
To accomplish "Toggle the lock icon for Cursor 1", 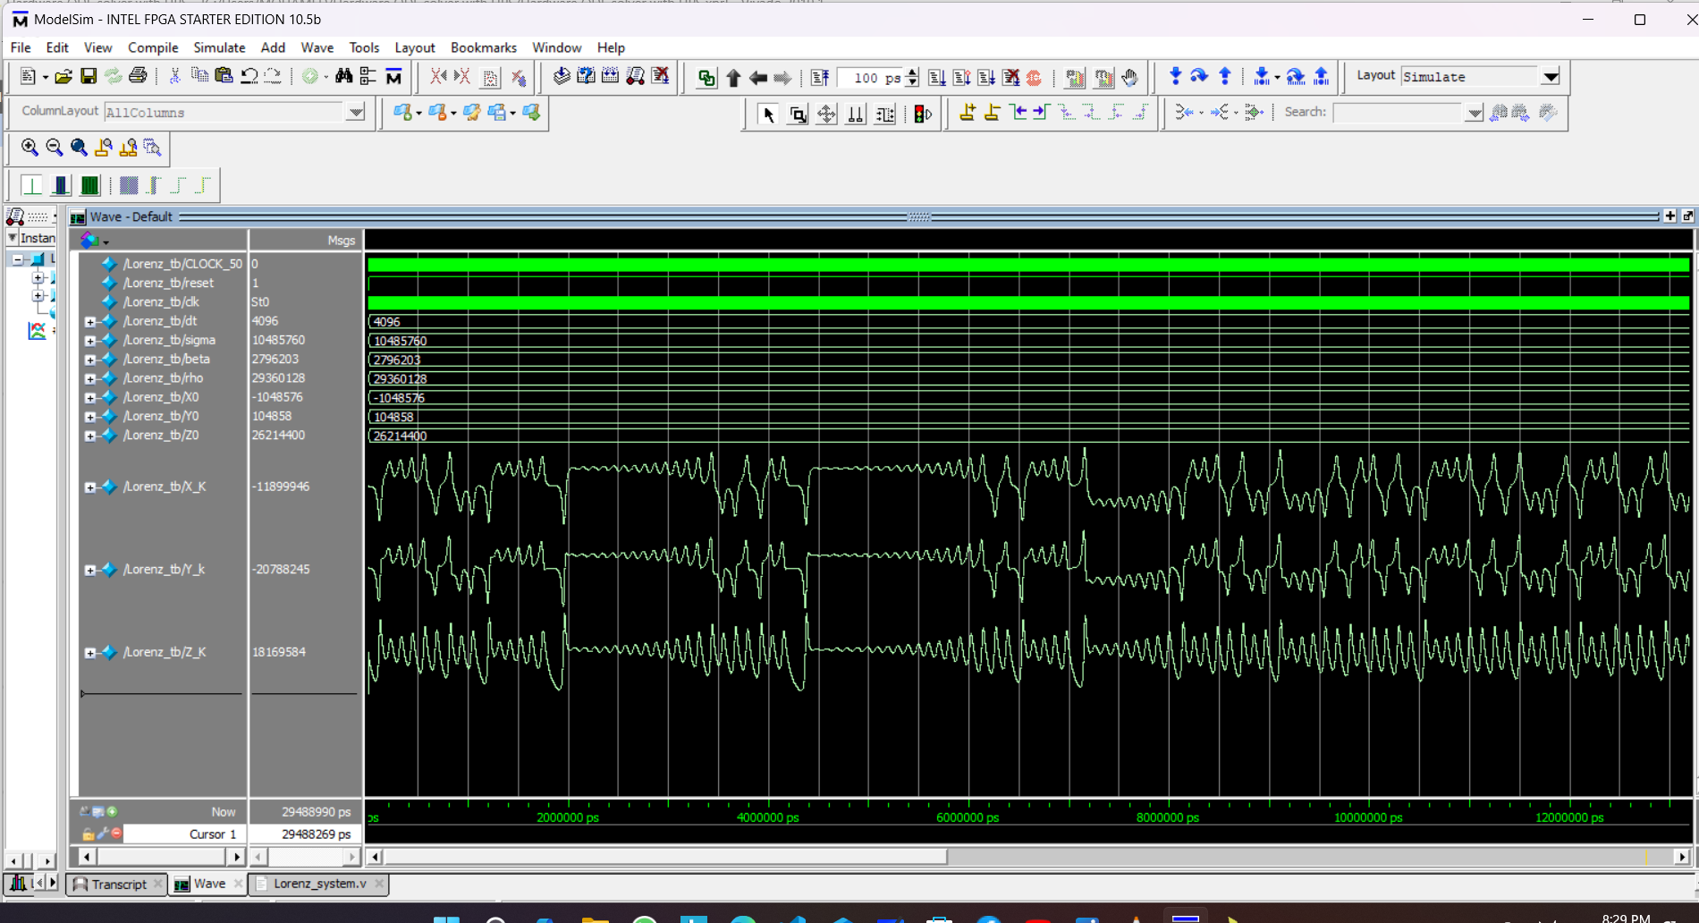I will (x=88, y=834).
